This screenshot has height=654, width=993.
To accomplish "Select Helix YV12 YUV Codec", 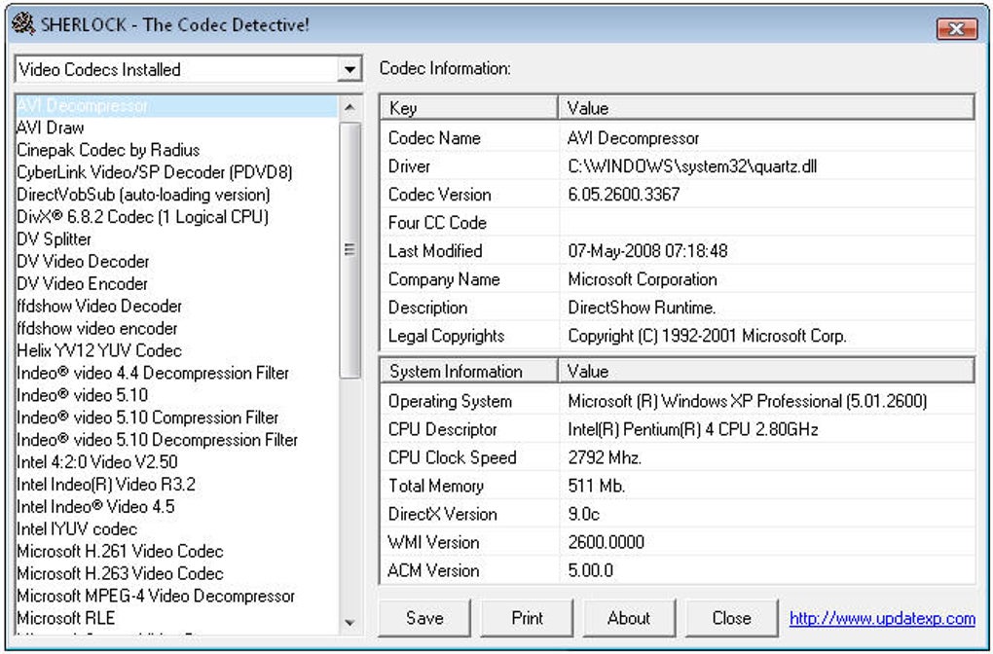I will pos(99,350).
